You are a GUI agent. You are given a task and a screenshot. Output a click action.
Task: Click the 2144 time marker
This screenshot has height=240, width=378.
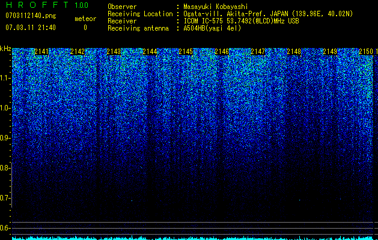[150, 52]
